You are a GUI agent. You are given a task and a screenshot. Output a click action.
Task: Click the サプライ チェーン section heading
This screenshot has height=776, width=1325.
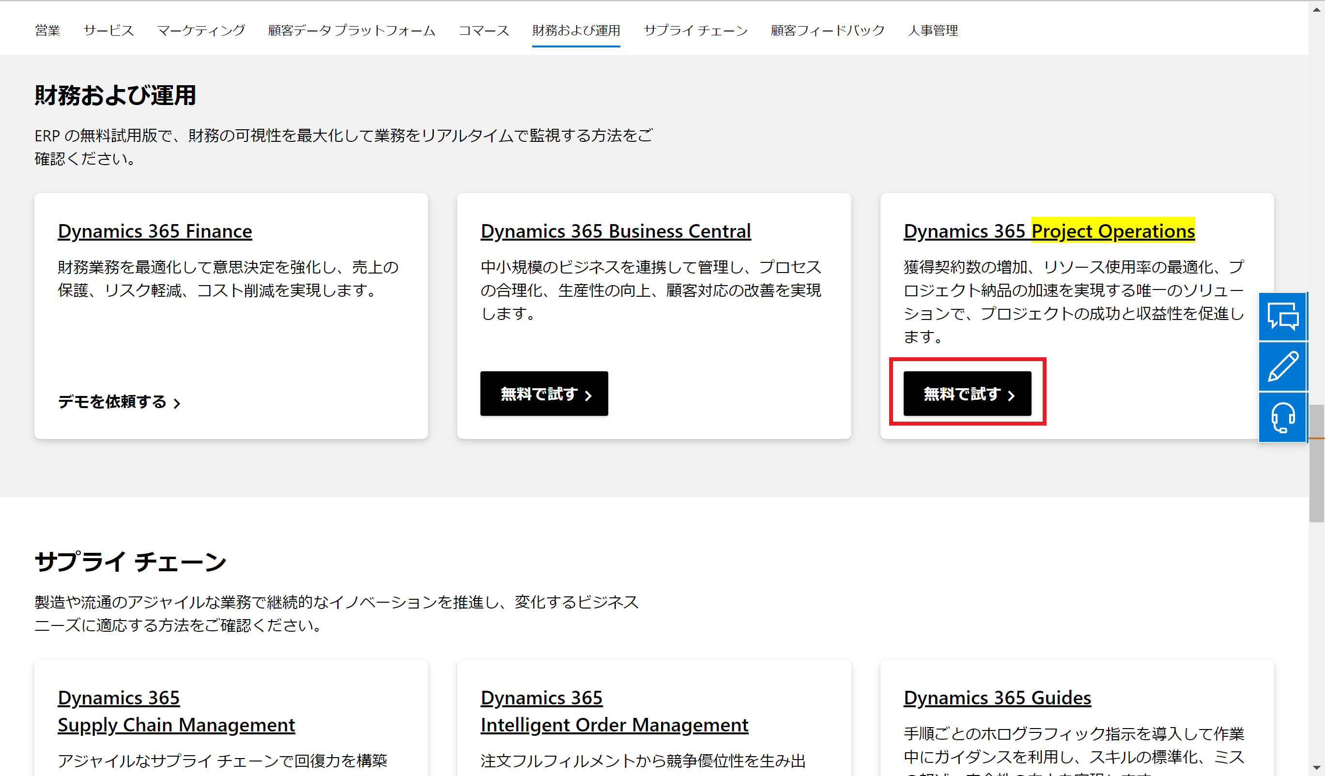130,561
